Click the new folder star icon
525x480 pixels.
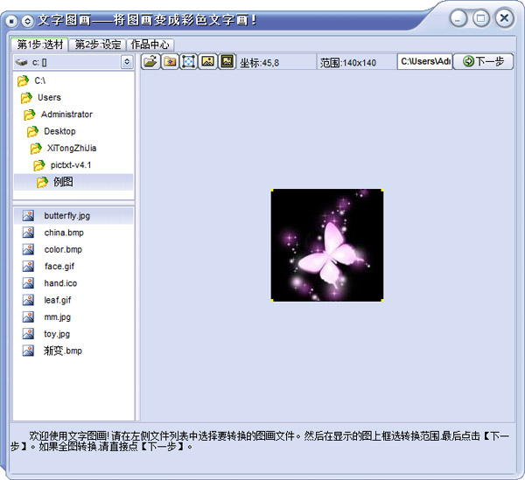pyautogui.click(x=170, y=61)
